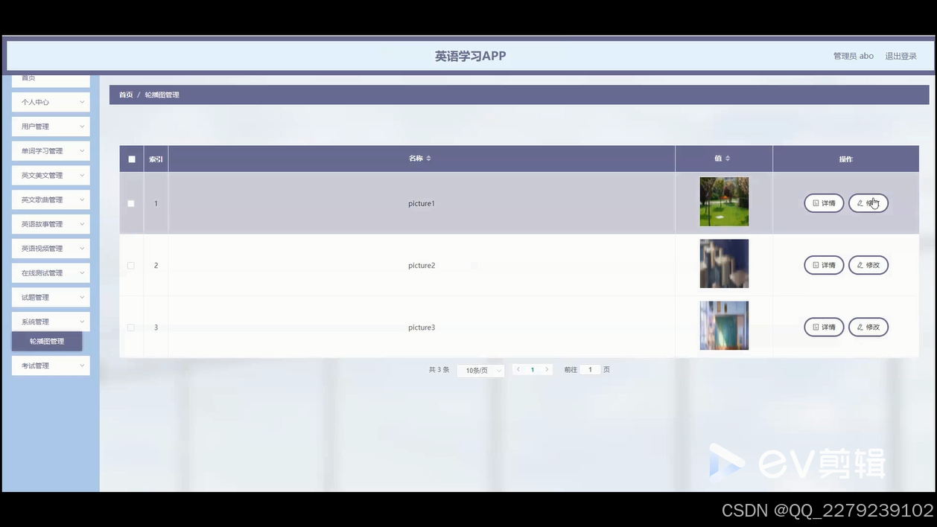The width and height of the screenshot is (937, 527).
Task: Open the 10条/页 page size dropdown
Action: click(480, 369)
